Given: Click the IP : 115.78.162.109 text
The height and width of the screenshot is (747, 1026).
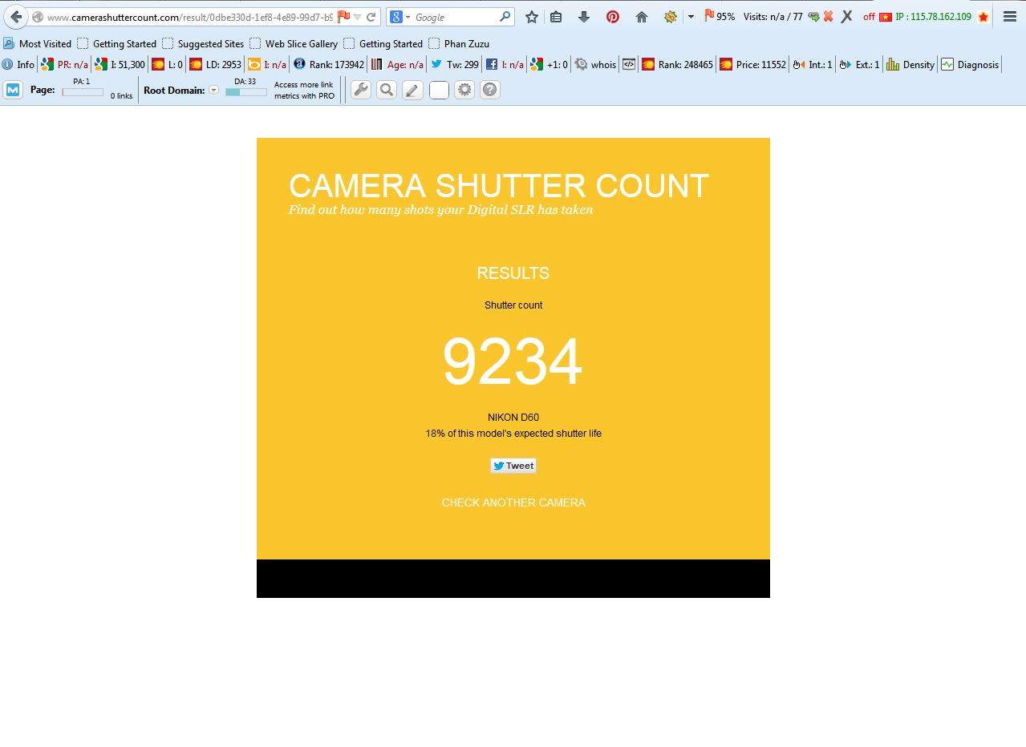Looking at the screenshot, I should point(933,17).
